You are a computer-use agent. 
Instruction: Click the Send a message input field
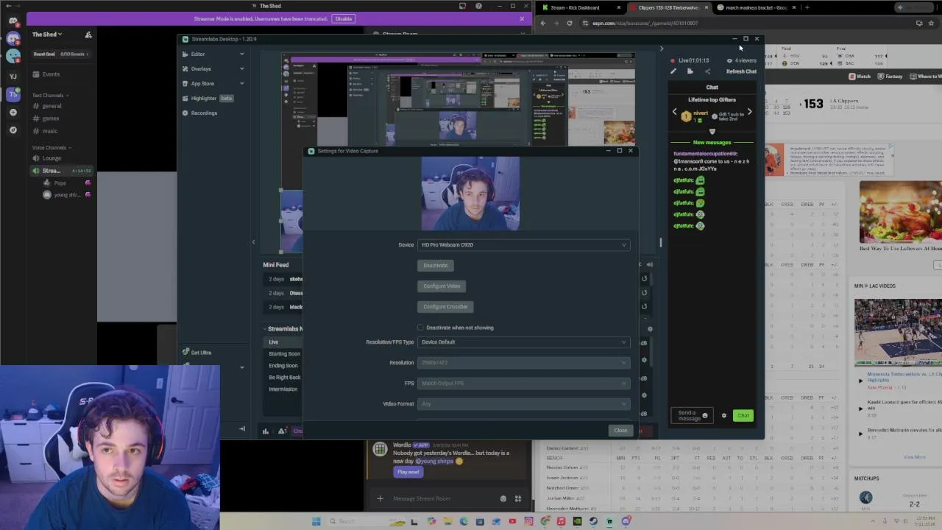(x=692, y=416)
